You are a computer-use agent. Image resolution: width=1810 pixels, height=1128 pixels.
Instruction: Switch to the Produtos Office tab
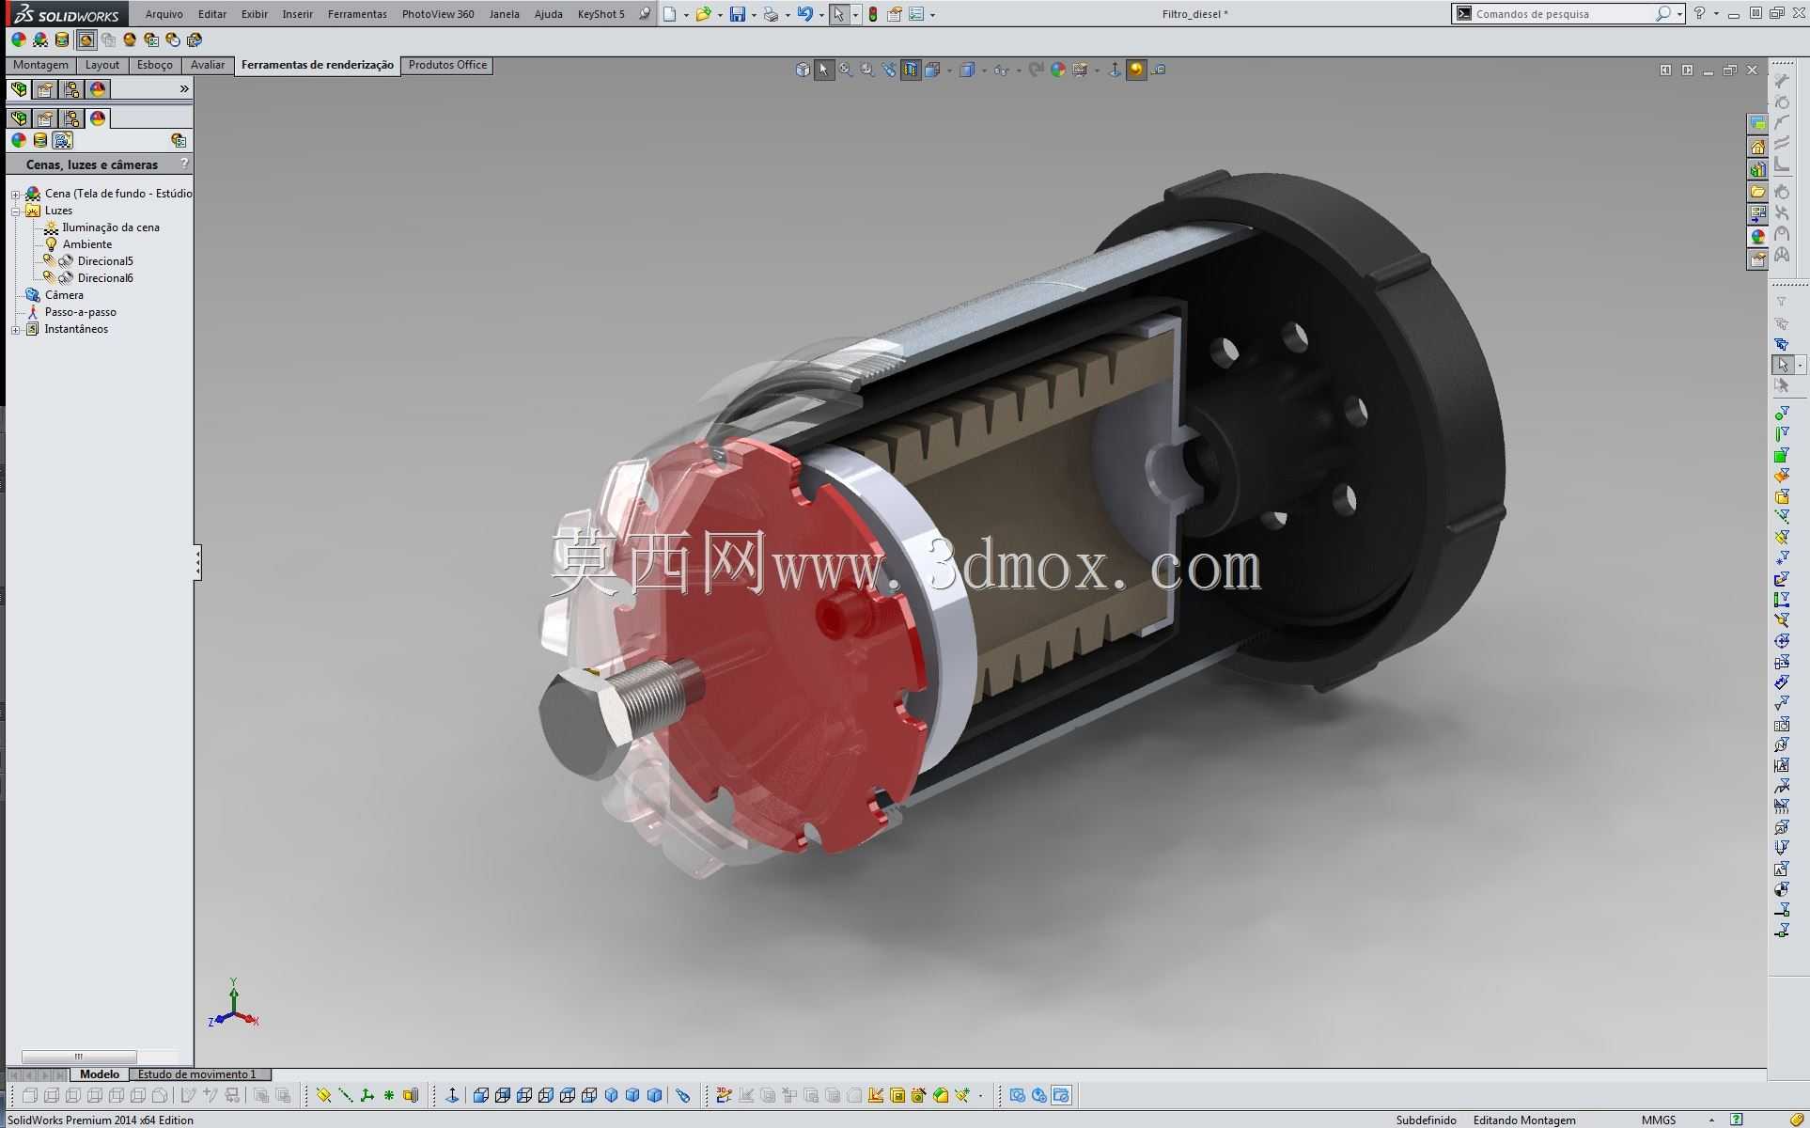(x=447, y=65)
